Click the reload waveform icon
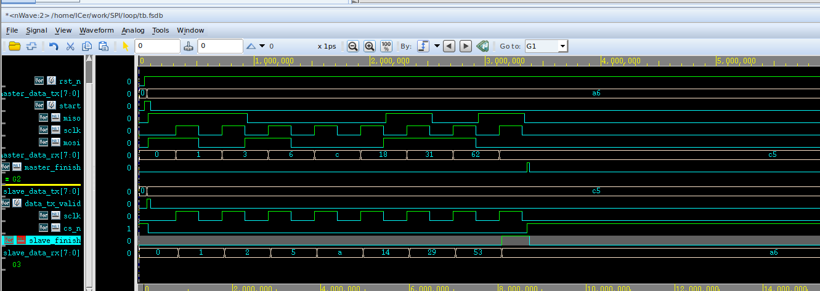 32,46
